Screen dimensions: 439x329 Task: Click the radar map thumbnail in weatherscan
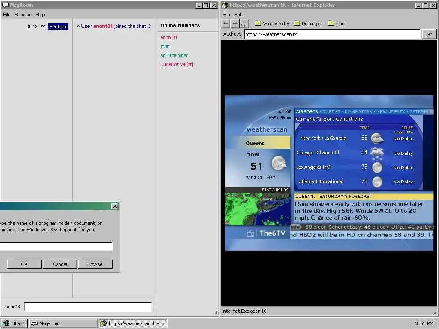click(258, 209)
